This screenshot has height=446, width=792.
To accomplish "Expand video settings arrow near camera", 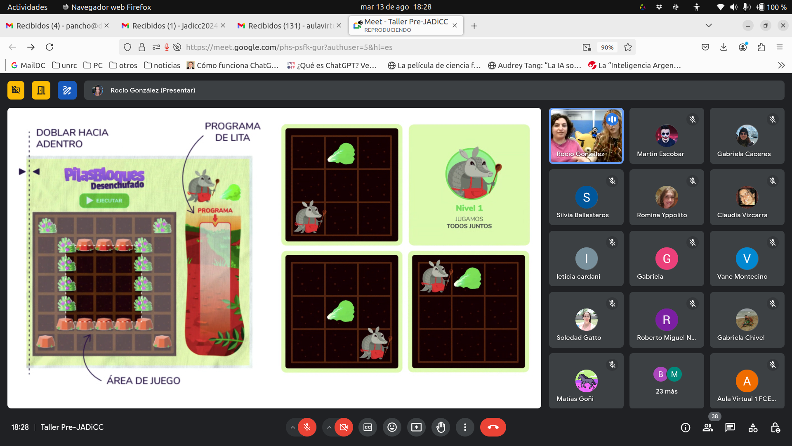I will tap(329, 427).
